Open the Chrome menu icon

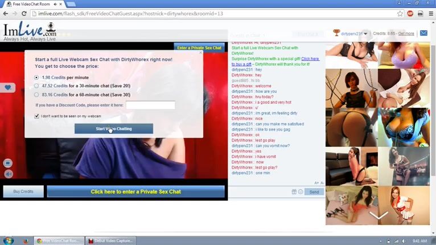coord(430,13)
